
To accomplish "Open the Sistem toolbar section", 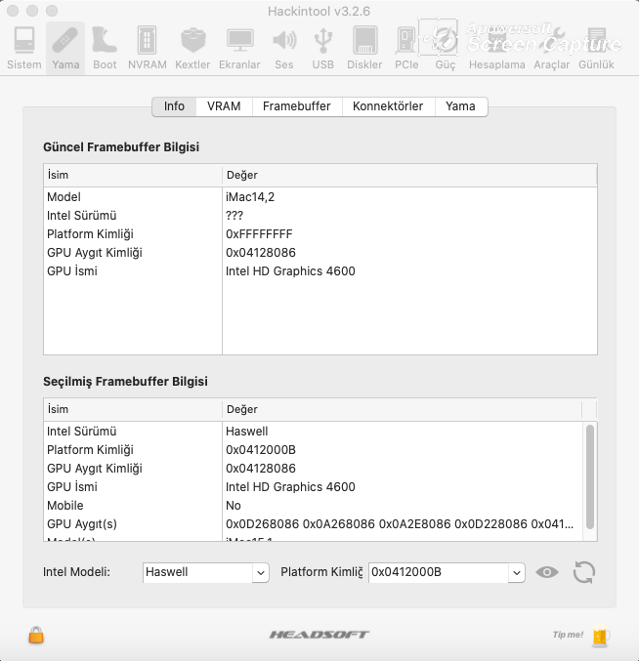I will click(24, 48).
